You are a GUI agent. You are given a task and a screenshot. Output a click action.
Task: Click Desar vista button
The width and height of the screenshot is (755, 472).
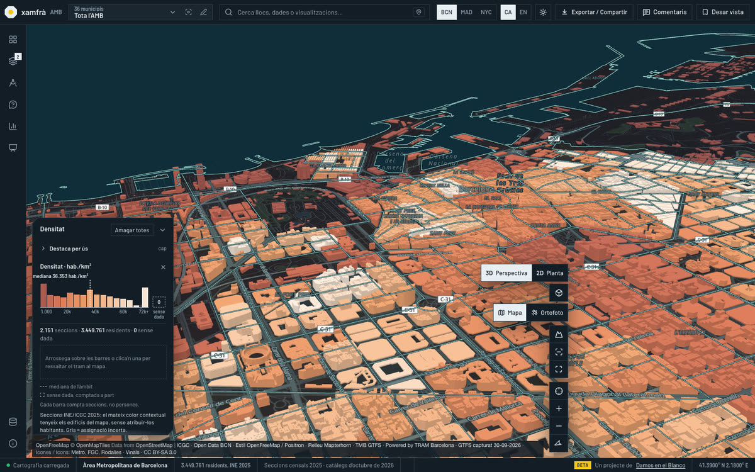click(722, 12)
